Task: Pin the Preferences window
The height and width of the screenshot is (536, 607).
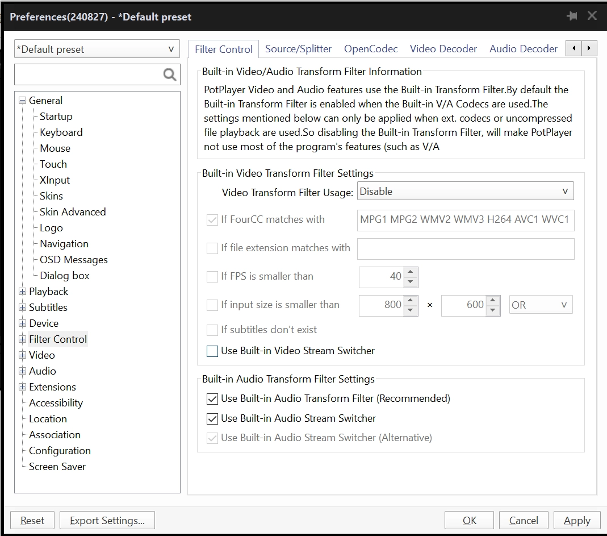Action: 572,16
